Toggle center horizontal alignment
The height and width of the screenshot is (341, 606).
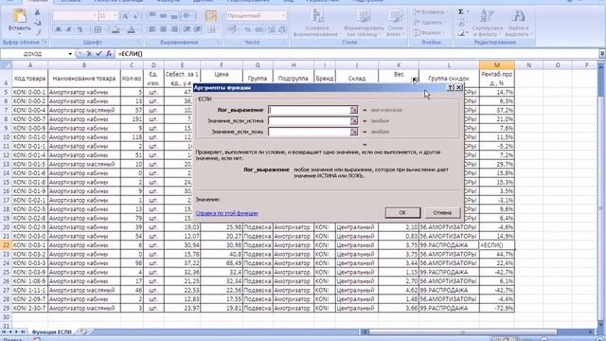[164, 29]
